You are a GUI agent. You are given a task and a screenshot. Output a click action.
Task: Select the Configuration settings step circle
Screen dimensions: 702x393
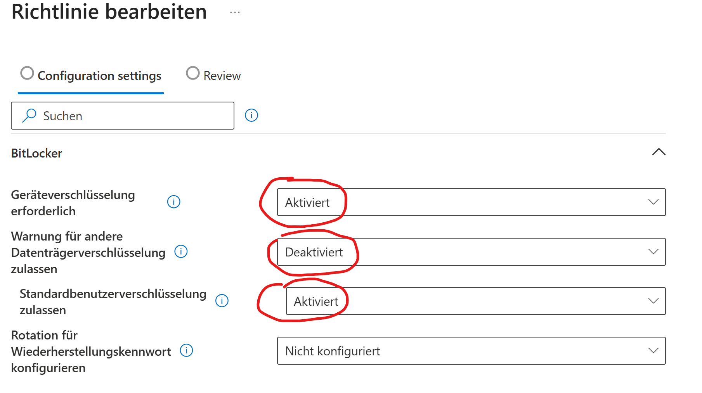(27, 73)
